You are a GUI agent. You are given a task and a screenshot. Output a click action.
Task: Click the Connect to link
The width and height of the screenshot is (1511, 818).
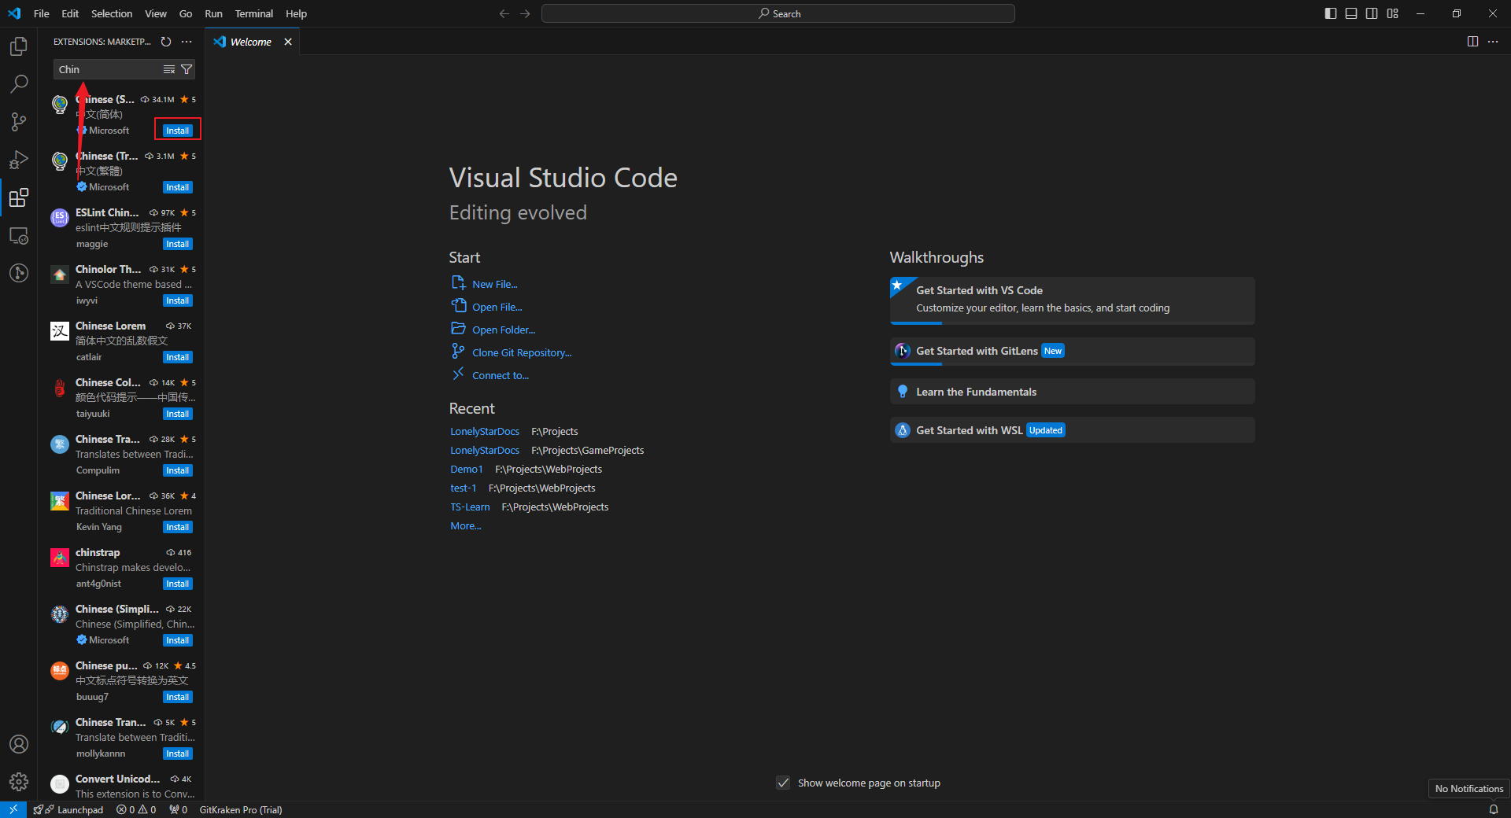(501, 375)
